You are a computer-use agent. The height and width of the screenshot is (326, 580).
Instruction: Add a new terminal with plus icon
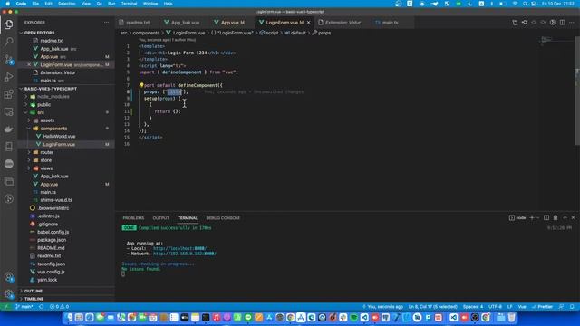point(532,217)
